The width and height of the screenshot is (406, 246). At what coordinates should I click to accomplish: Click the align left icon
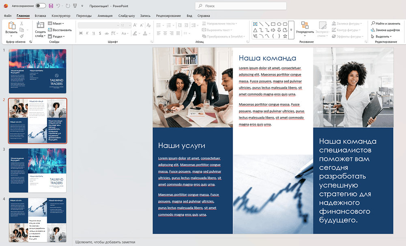point(159,33)
